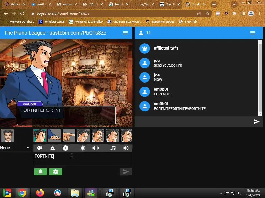Click the Phoenix character portrait selector

[8, 136]
